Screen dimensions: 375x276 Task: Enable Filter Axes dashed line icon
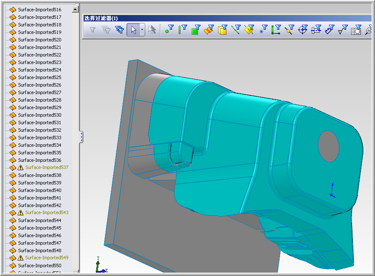[x=236, y=30]
